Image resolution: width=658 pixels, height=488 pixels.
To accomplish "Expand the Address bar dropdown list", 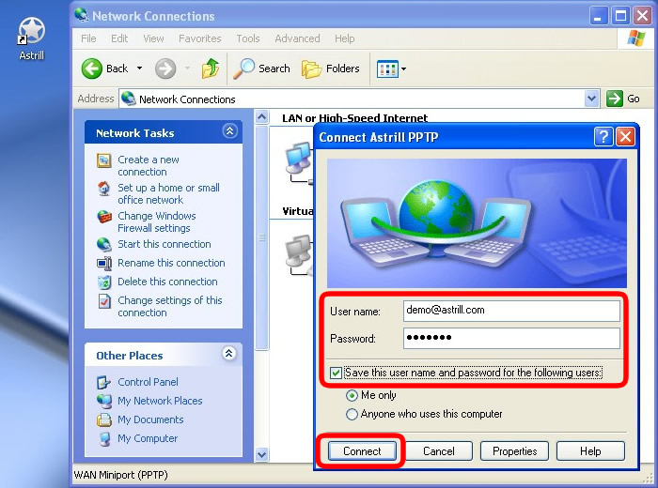I will tap(591, 99).
